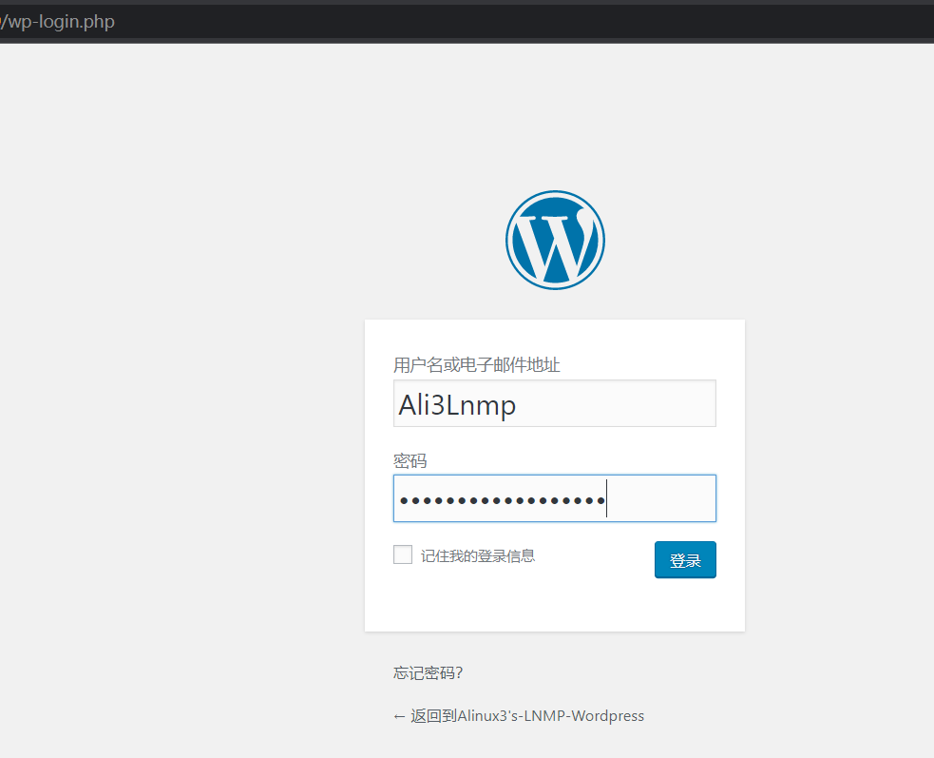This screenshot has height=758, width=934.
Task: Click into the 密码 password field
Action: [x=555, y=498]
